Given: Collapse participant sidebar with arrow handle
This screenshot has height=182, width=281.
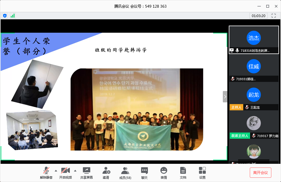Looking at the screenshot, I should (225, 97).
